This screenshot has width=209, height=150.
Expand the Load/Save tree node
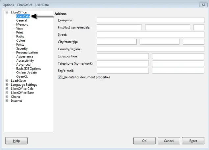[7, 81]
